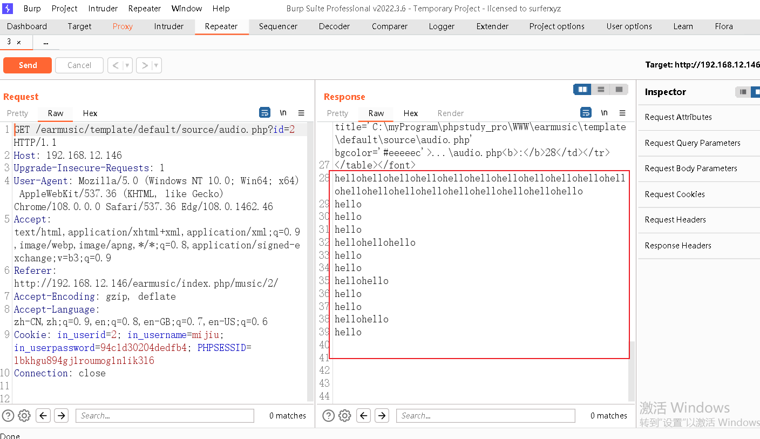
Task: Select the Response Render view
Action: (x=451, y=113)
